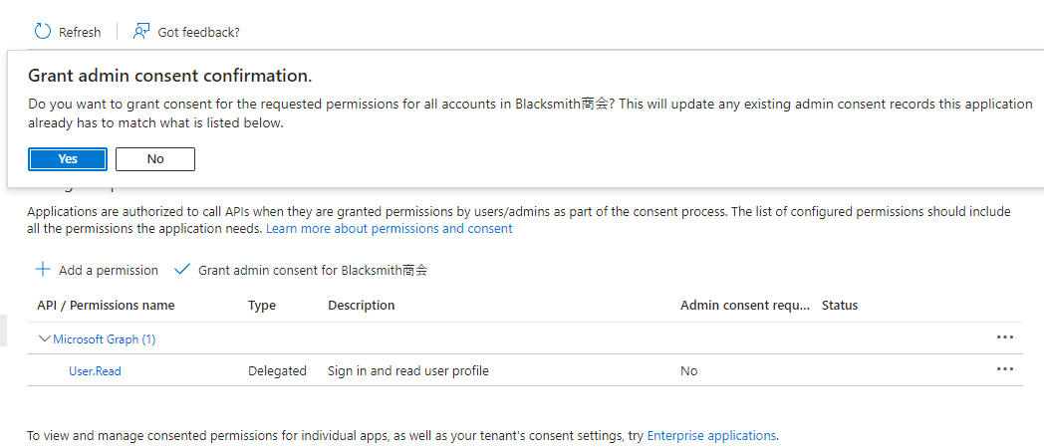The width and height of the screenshot is (1044, 447).
Task: Follow Learn more about permissions and consent
Action: point(390,229)
